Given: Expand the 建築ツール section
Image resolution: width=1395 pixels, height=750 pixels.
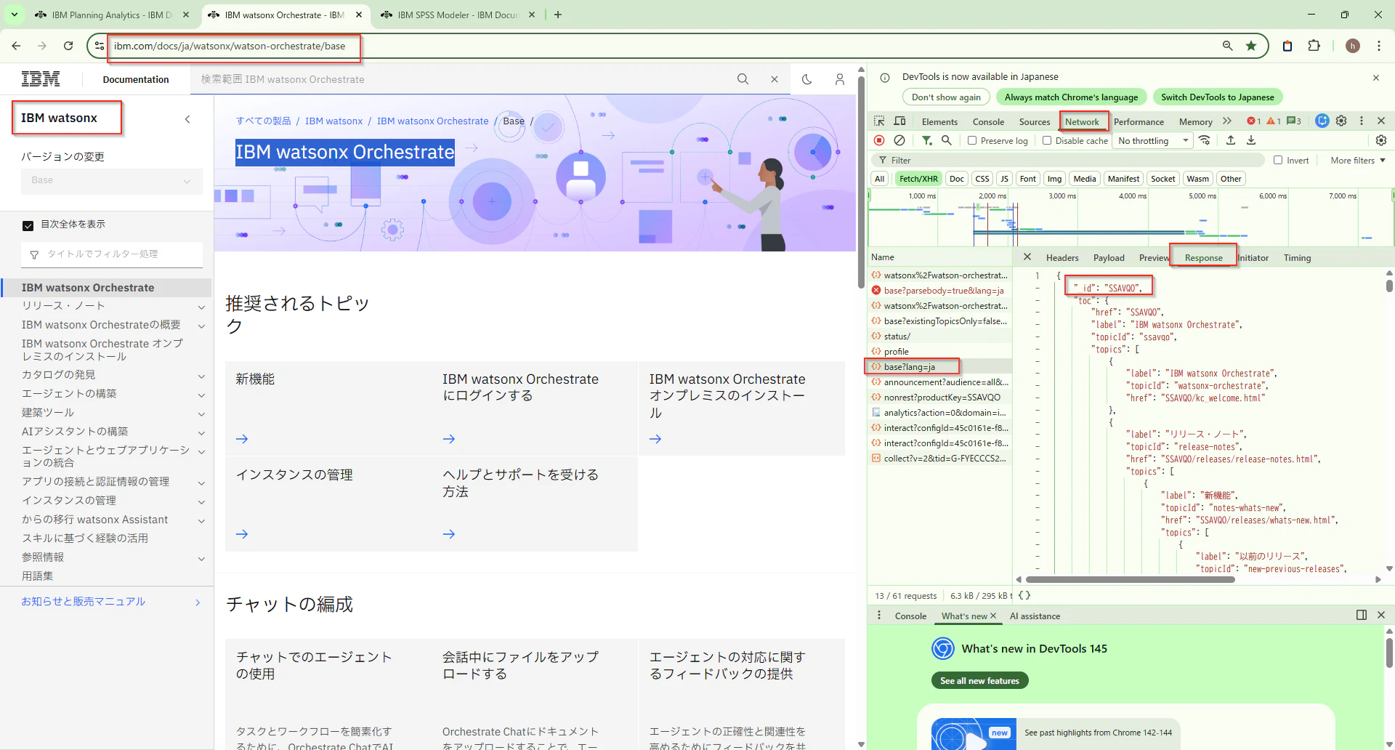Looking at the screenshot, I should (x=201, y=414).
